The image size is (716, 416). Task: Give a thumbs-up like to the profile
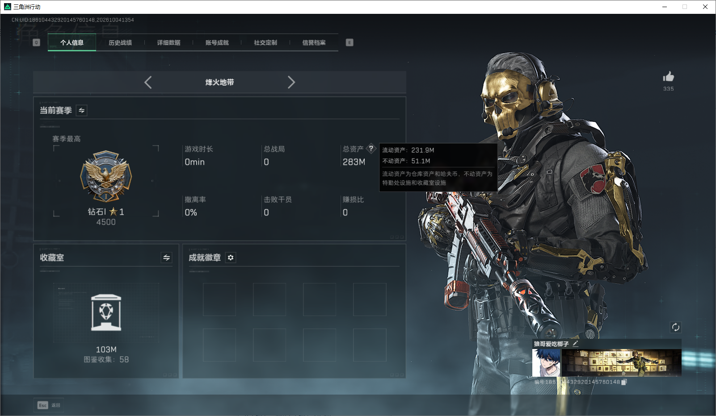[x=669, y=76]
